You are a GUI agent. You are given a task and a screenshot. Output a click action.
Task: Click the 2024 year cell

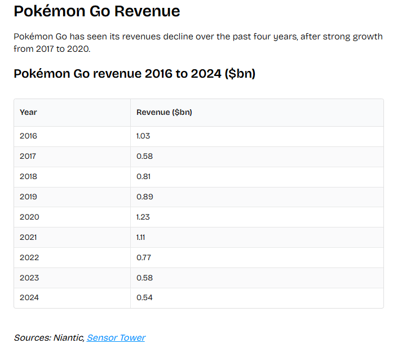click(29, 297)
